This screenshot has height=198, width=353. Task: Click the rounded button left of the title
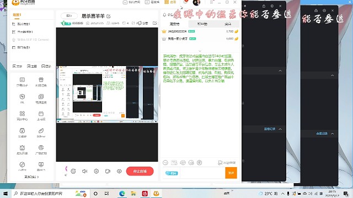click(x=69, y=16)
